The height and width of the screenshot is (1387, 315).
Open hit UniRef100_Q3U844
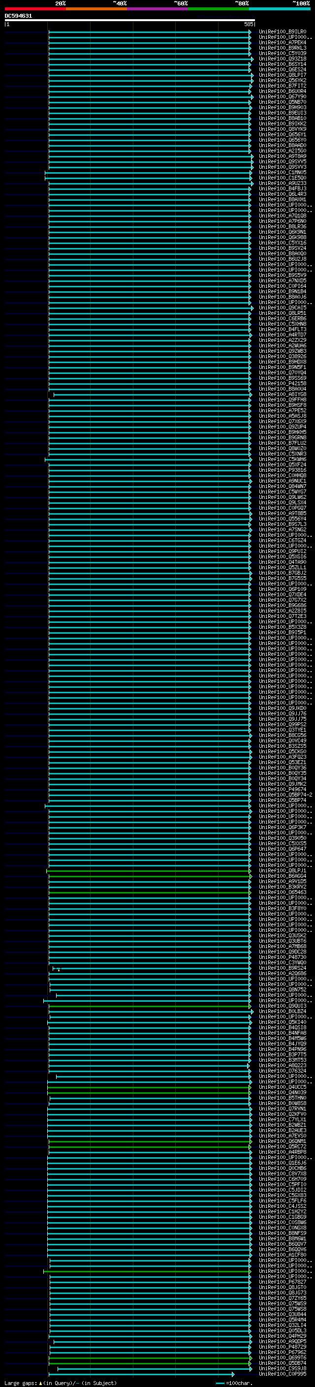[282, 1314]
